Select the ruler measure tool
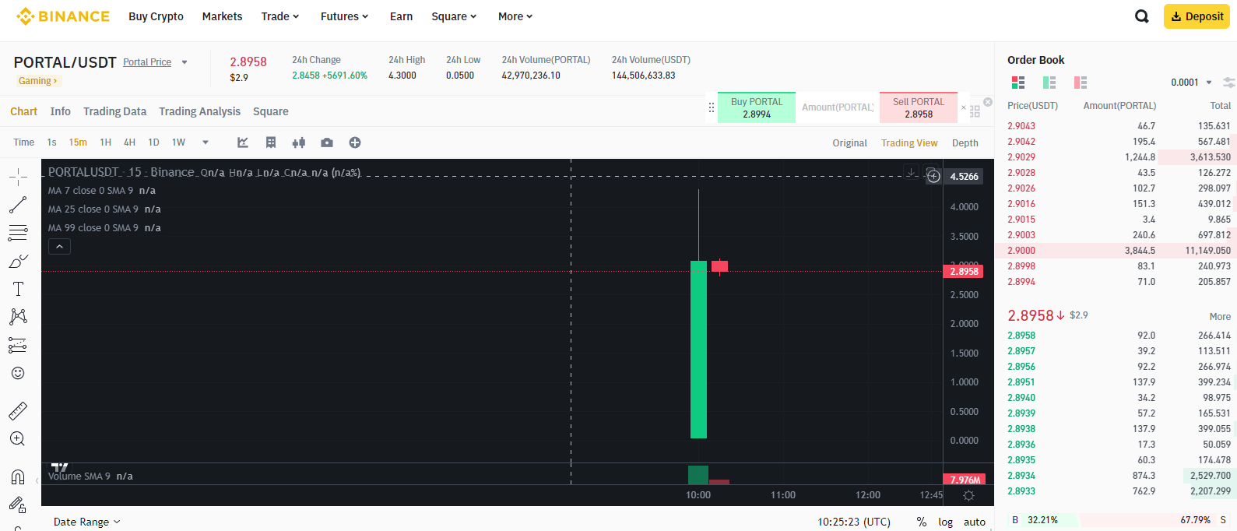Screen dimensions: 1237x531 click(x=18, y=410)
